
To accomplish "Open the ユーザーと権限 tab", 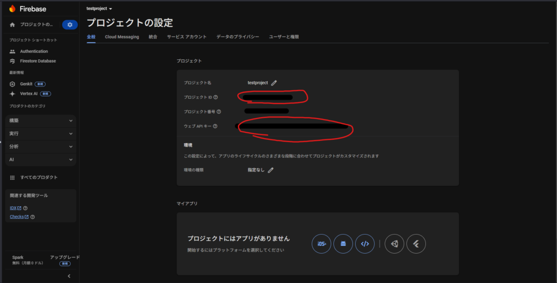I will (x=284, y=37).
